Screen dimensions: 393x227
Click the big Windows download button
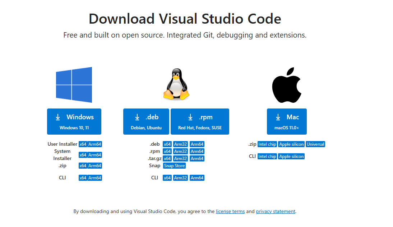(74, 121)
